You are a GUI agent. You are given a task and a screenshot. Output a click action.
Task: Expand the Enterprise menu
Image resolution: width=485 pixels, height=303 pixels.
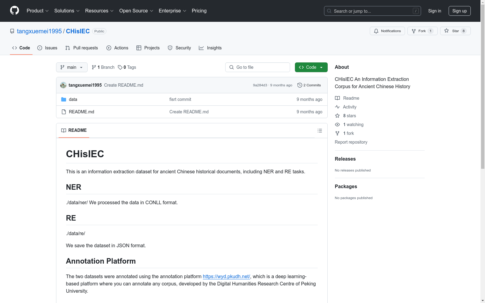pyautogui.click(x=172, y=11)
